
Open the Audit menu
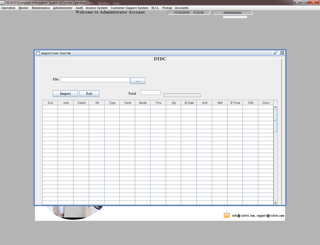click(x=79, y=8)
